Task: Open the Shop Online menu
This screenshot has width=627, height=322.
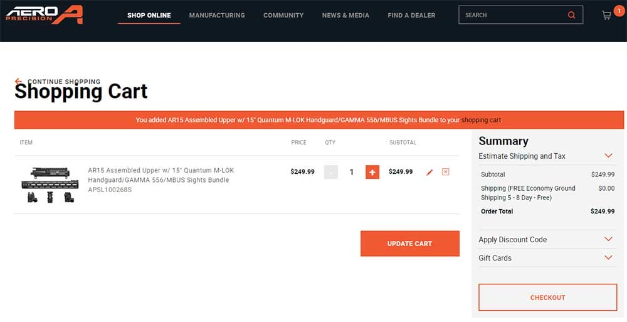Action: tap(149, 15)
